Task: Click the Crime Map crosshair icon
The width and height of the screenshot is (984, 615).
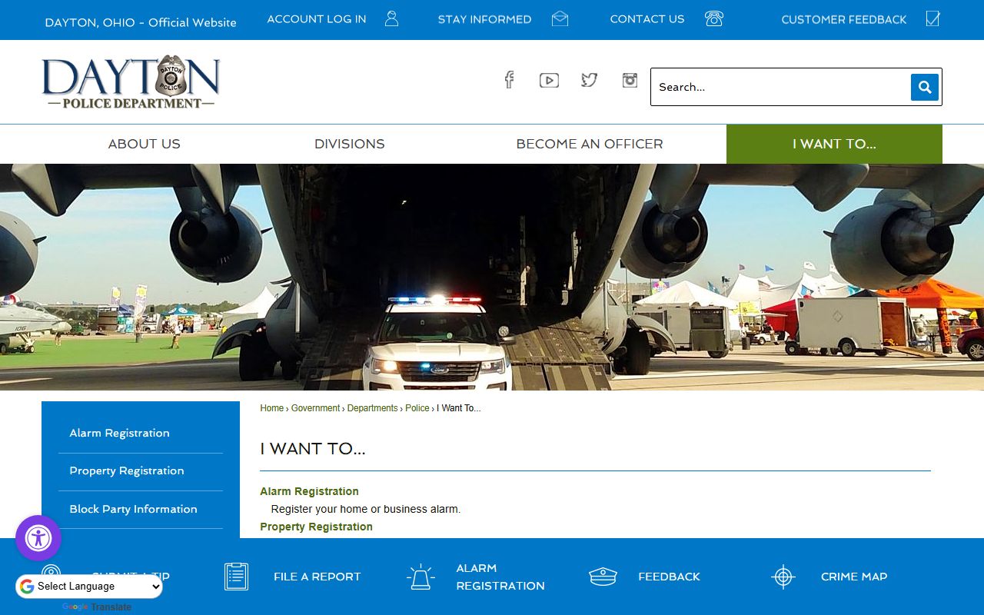Action: 783,577
